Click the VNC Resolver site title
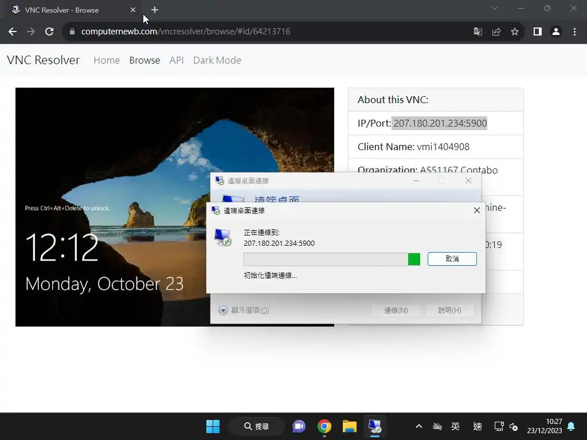This screenshot has width=587, height=440. pos(44,60)
